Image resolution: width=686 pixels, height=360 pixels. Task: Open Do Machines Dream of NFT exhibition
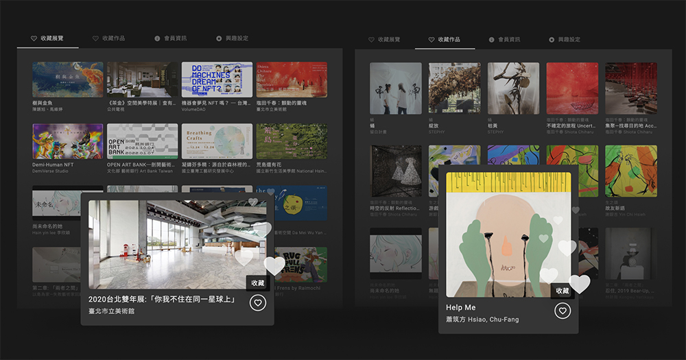click(217, 80)
